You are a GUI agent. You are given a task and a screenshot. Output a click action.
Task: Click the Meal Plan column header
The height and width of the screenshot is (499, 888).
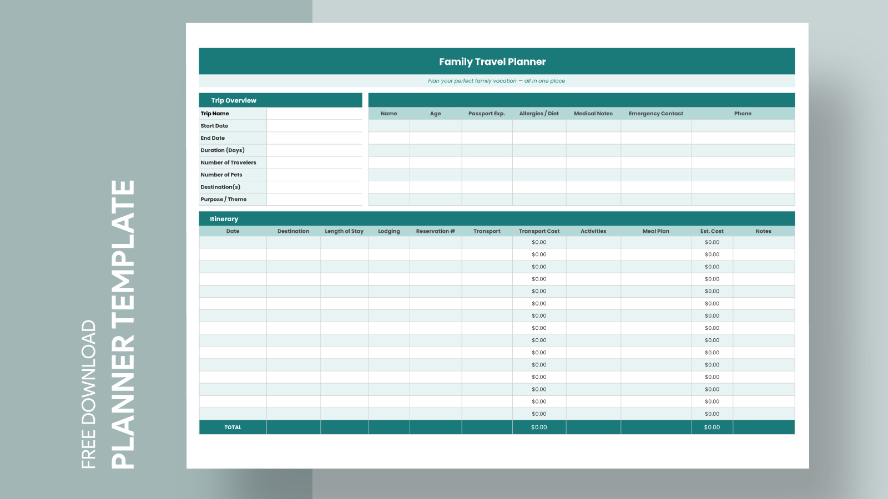655,231
